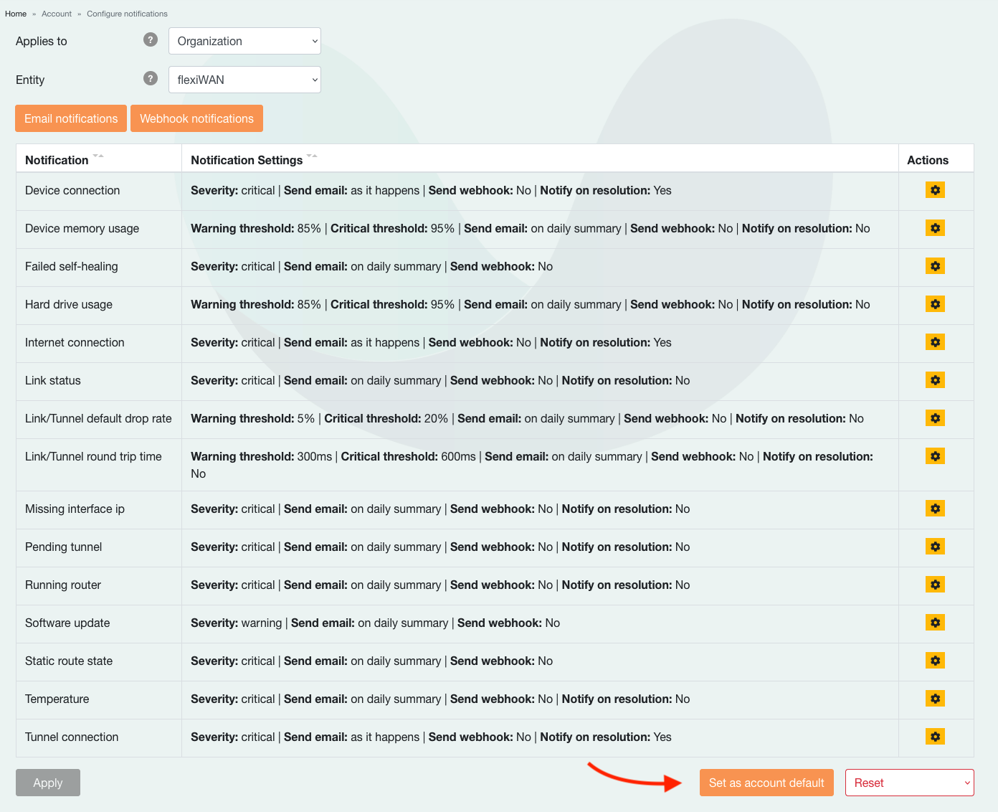
Task: Open settings gear for Link/Tunnel round trip time
Action: (x=935, y=456)
